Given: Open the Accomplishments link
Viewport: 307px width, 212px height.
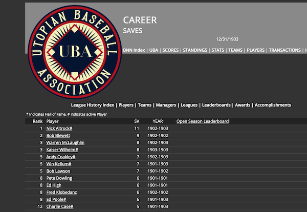Looking at the screenshot, I should click(273, 105).
